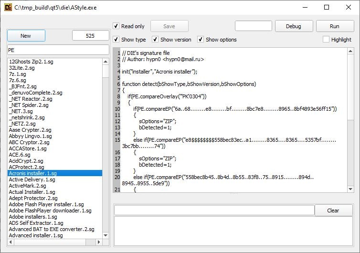The image size is (360, 253).
Task: Click the PE filter input field
Action: coord(58,50)
